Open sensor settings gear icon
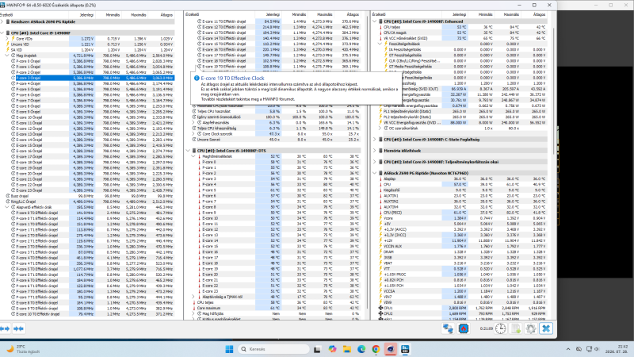This screenshot has height=357, width=634. 531,328
